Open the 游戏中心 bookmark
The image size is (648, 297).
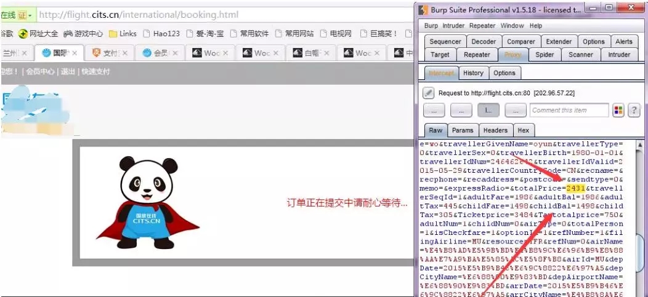[x=83, y=33]
